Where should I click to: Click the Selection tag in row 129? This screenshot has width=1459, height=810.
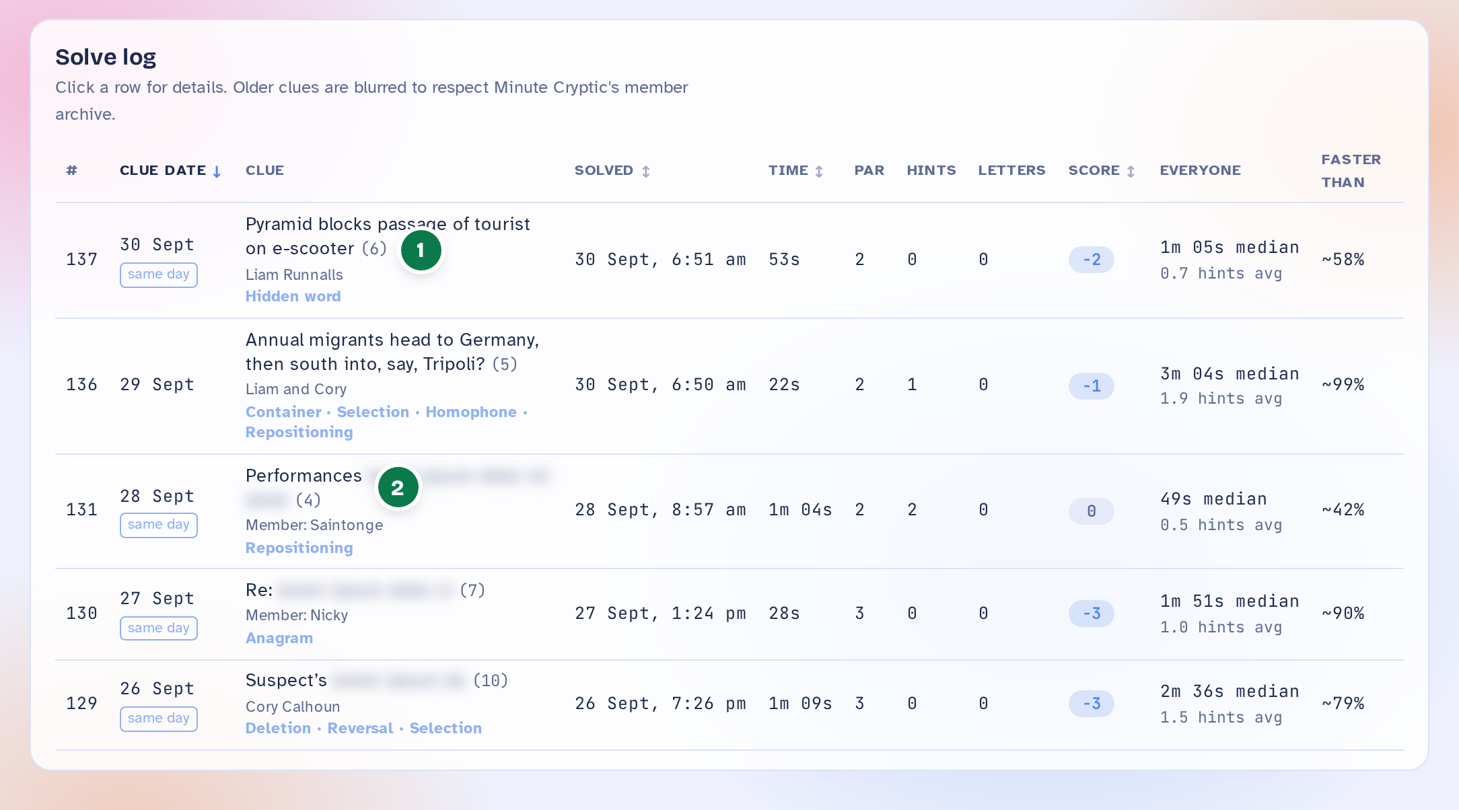point(446,728)
